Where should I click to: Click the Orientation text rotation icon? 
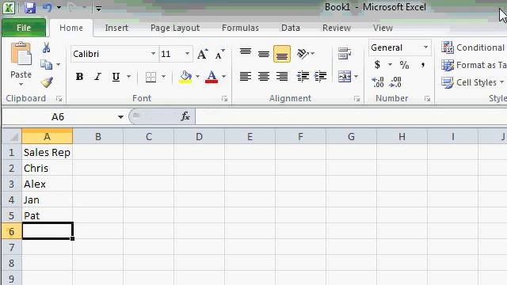click(x=303, y=53)
